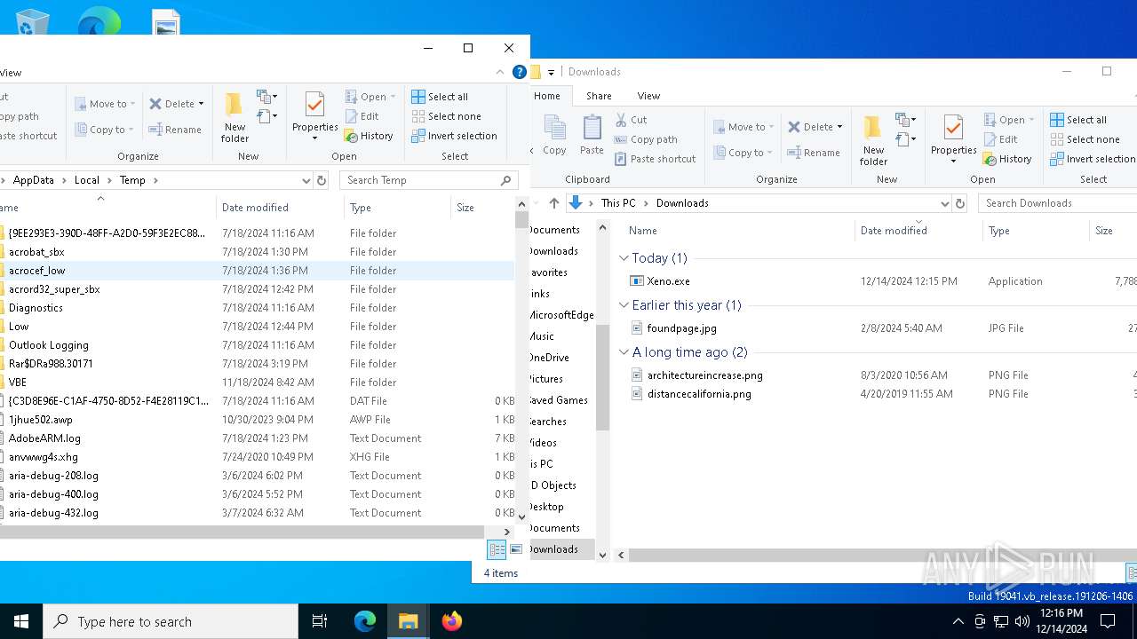Viewport: 1137px width, 639px height.
Task: Open Help icon in Temp window
Action: click(520, 72)
